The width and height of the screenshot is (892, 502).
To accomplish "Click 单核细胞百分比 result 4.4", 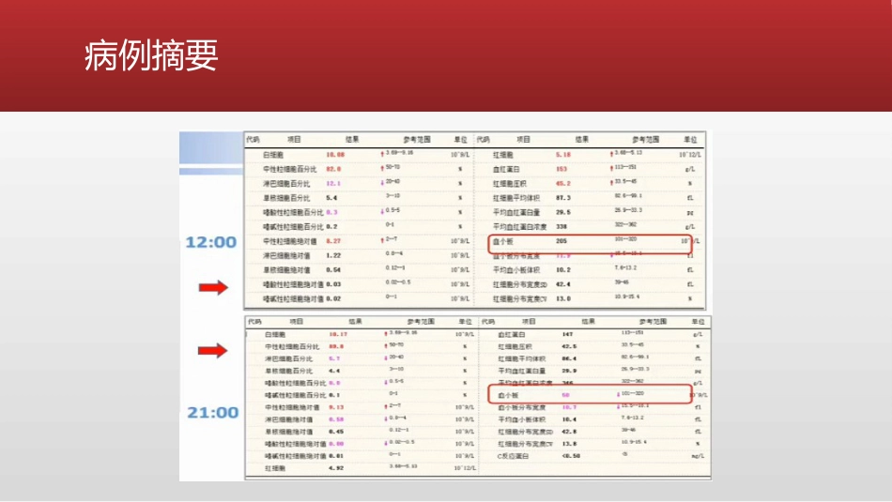I will (x=334, y=371).
